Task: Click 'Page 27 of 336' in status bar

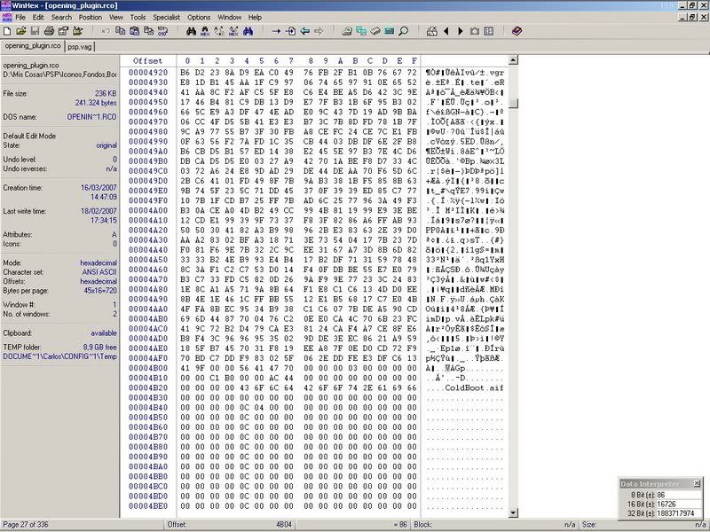Action: (x=26, y=524)
